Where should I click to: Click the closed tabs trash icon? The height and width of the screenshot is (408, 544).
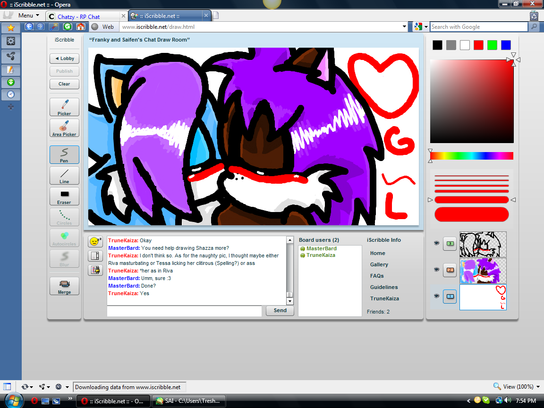coord(534,16)
